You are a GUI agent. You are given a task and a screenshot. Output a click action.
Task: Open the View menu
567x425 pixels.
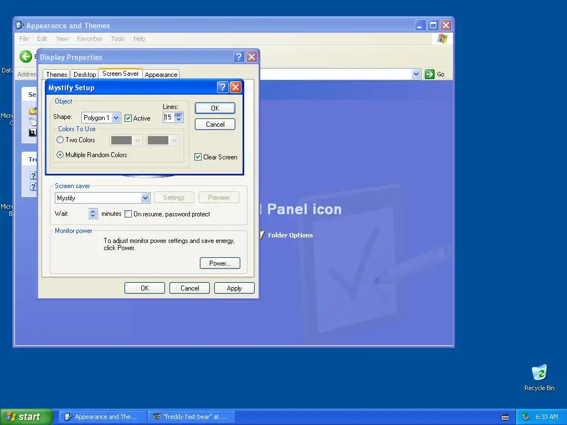coord(62,39)
